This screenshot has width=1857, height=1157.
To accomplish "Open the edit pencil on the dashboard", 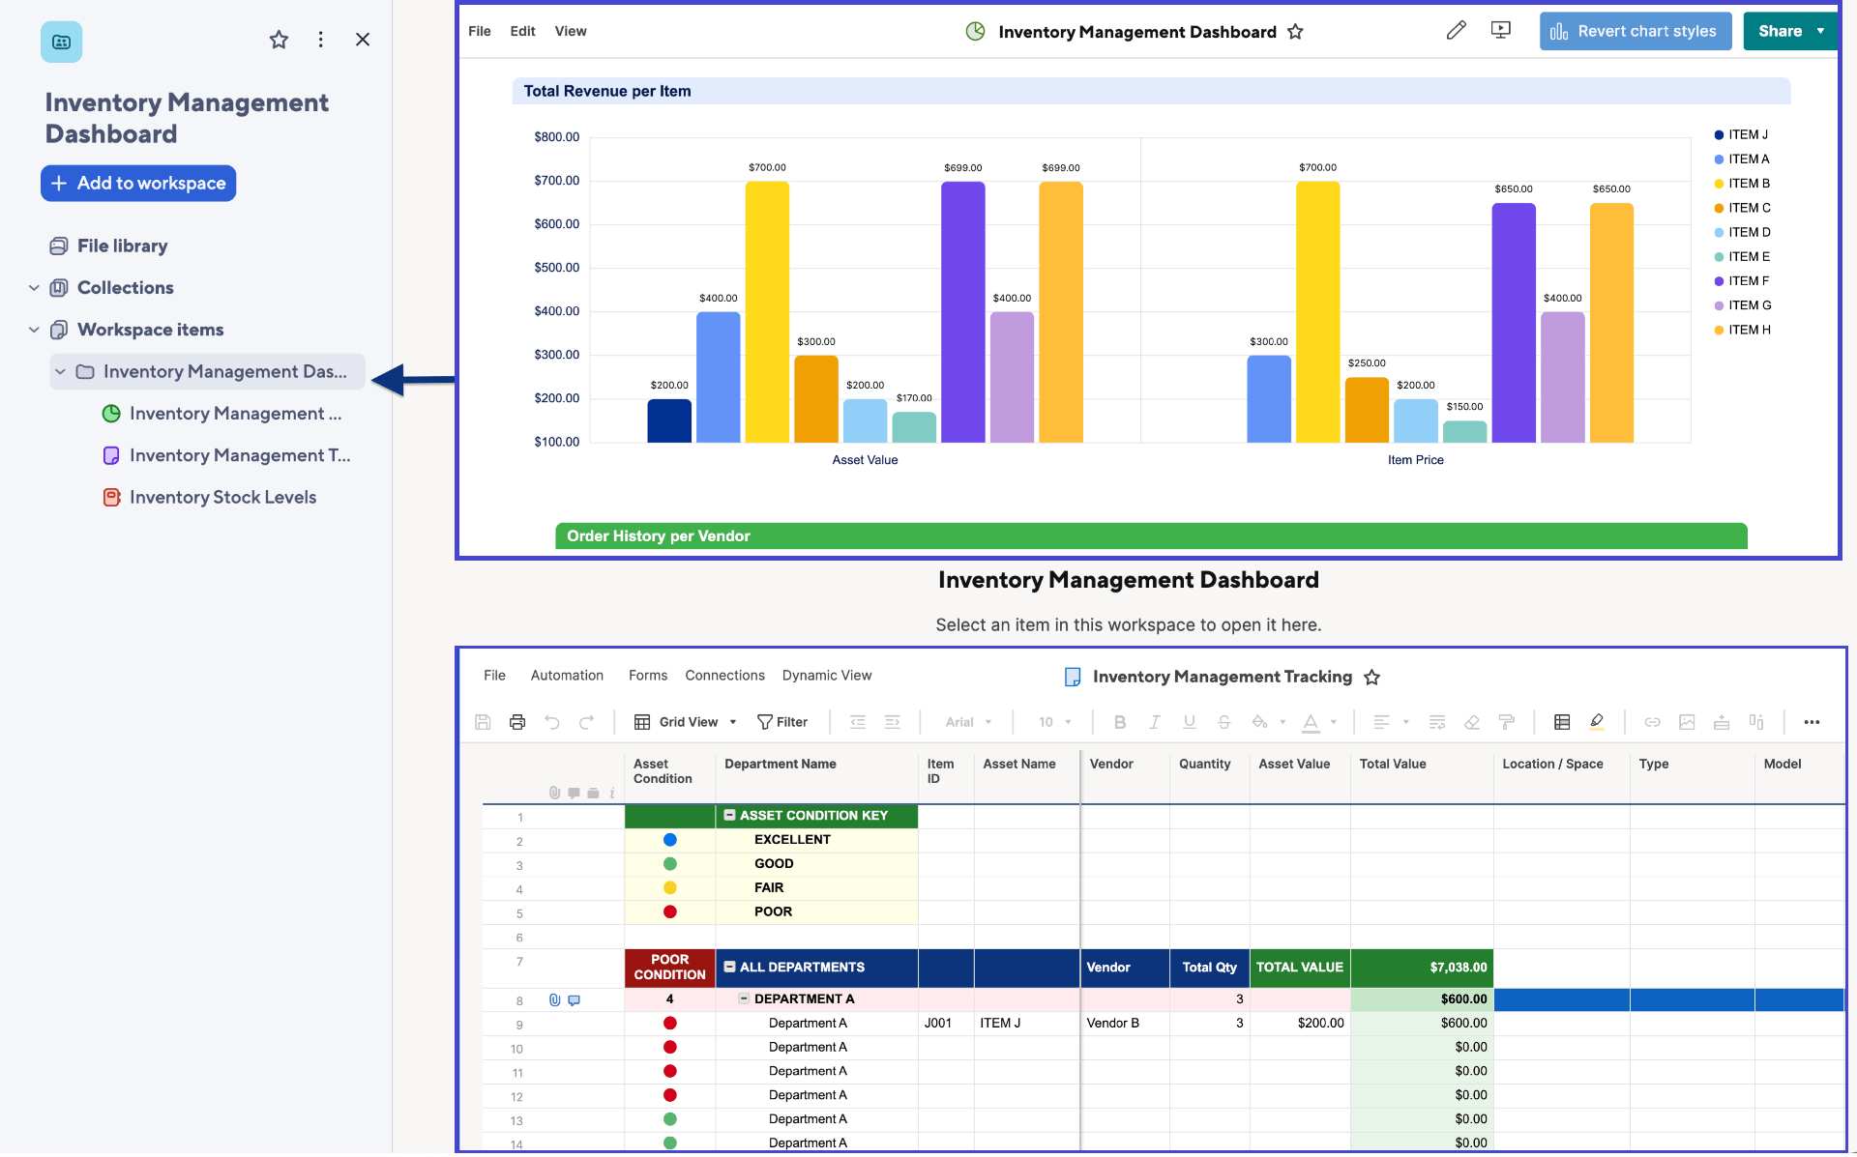I will (x=1457, y=30).
